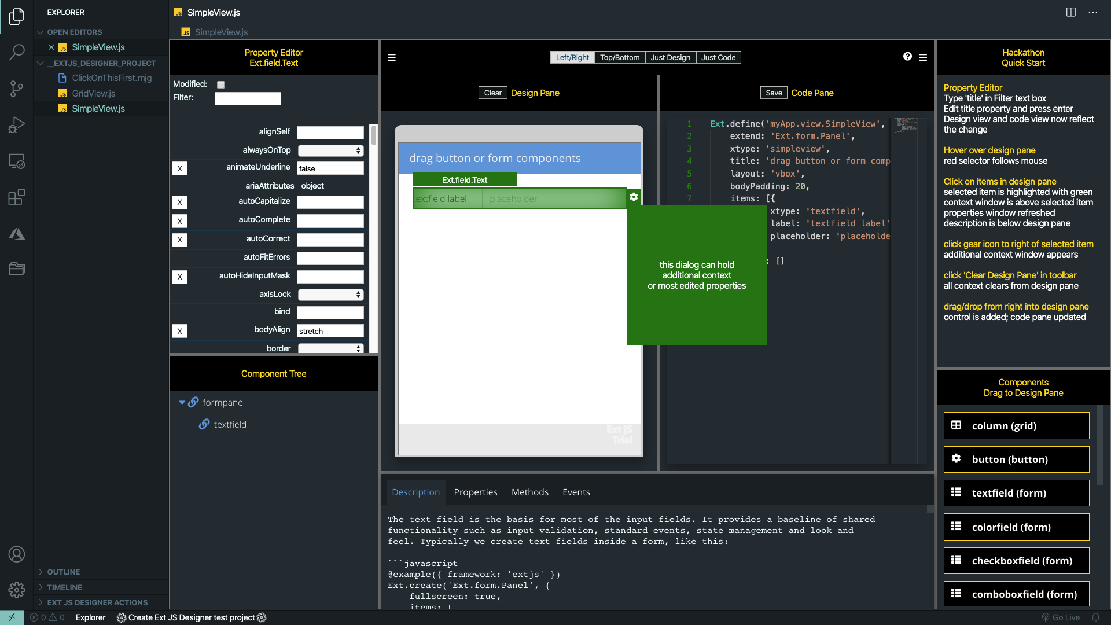Click X toggle beside bodyAlign property
Screen dimensions: 1111x625
[x=180, y=331]
